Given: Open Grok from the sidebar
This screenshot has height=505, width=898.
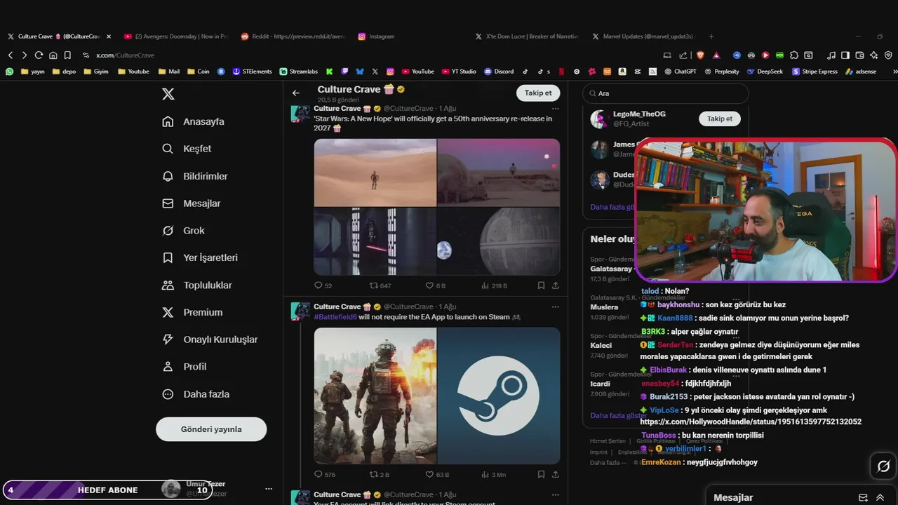Looking at the screenshot, I should [x=184, y=230].
